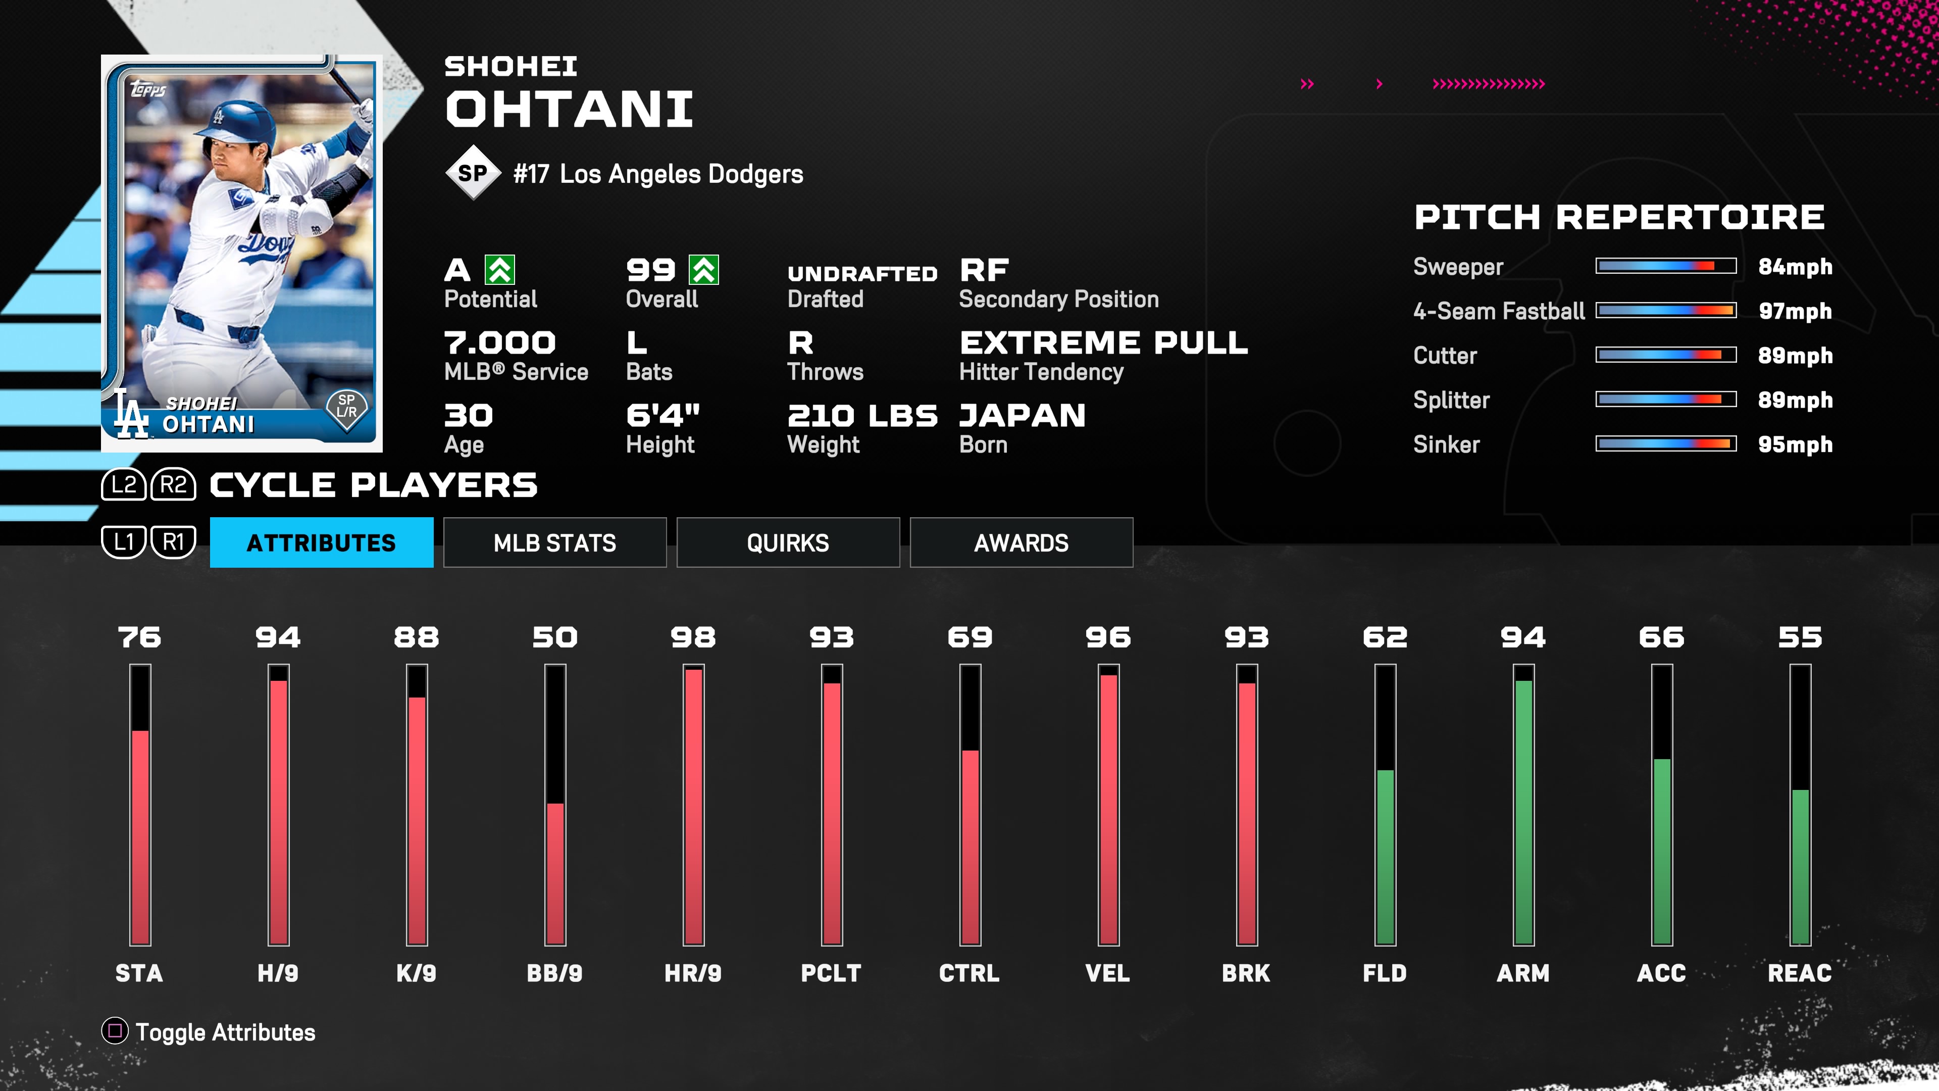This screenshot has width=1939, height=1091.
Task: Click the green Potential upgrade arrow icon
Action: pos(500,270)
